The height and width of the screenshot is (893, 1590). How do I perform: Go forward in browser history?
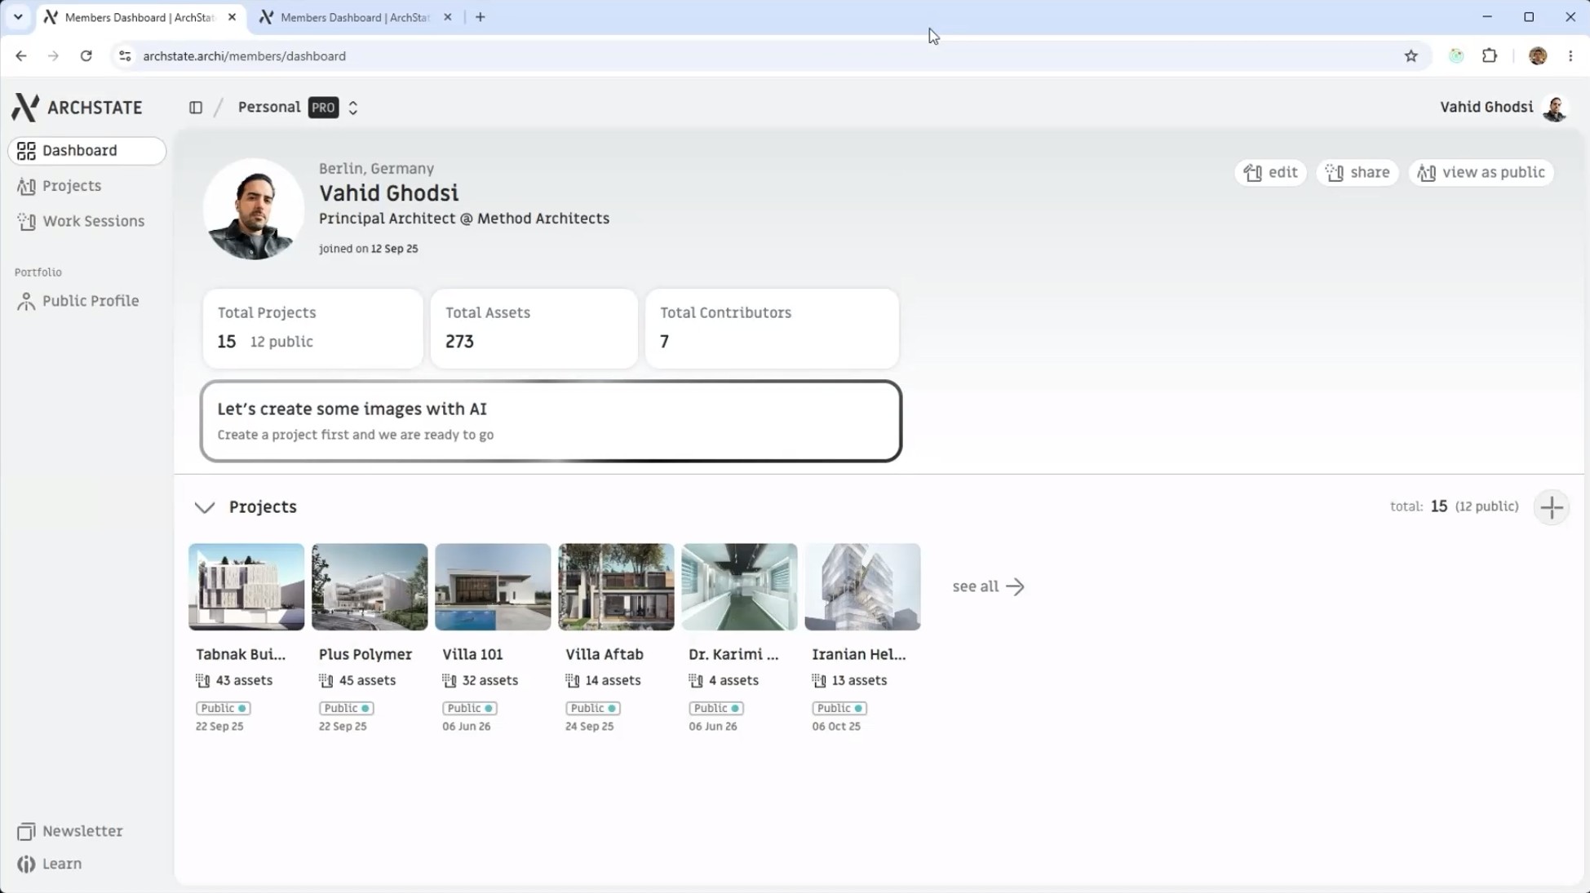coord(53,56)
